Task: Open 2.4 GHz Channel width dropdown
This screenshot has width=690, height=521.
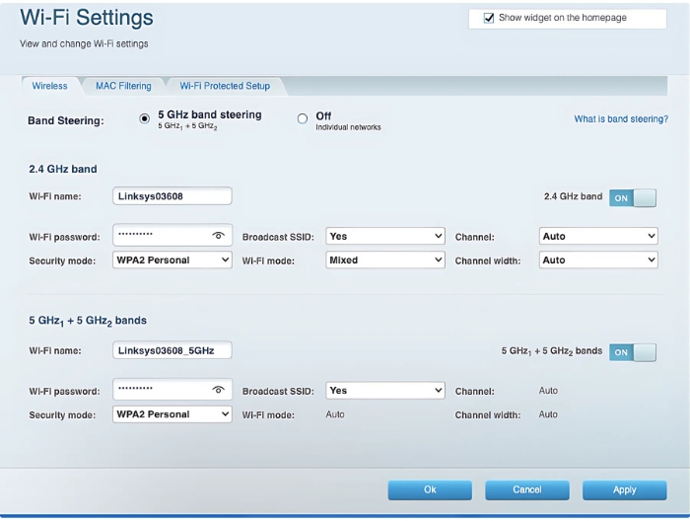Action: pyautogui.click(x=598, y=260)
